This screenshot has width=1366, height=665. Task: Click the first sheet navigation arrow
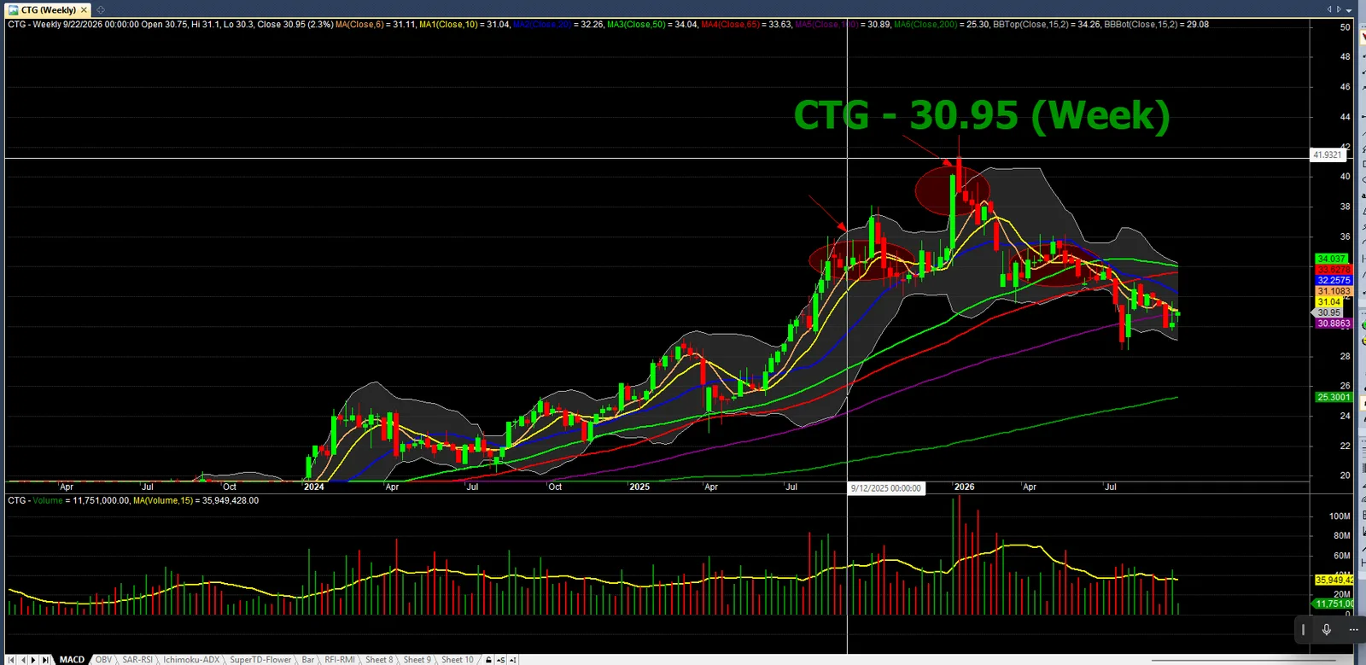pyautogui.click(x=11, y=660)
